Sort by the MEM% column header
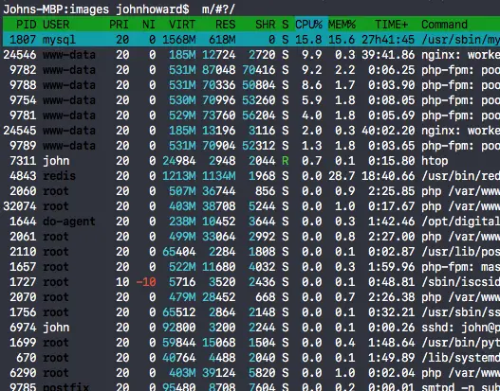500x391 pixels. coord(342,25)
